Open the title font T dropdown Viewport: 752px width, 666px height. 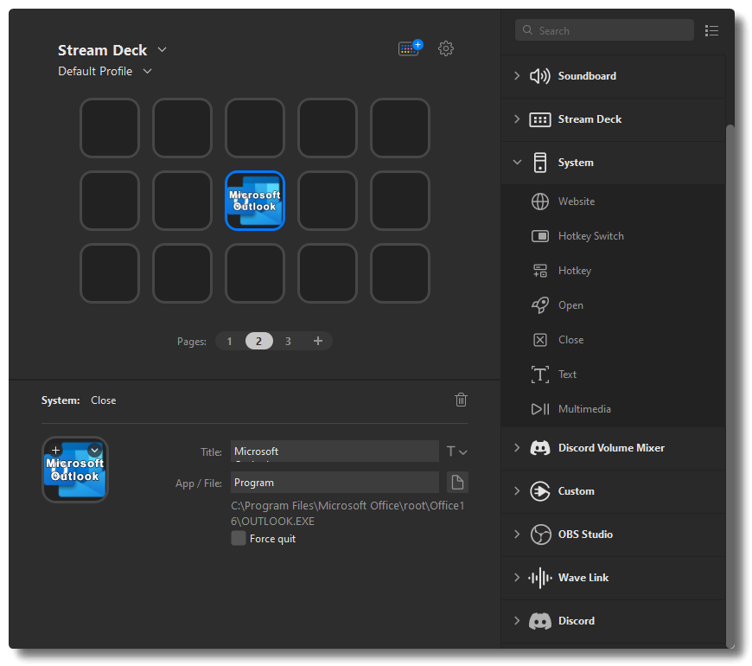(456, 451)
